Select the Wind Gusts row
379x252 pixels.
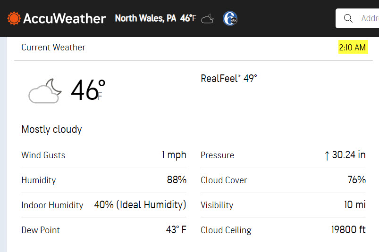click(x=104, y=155)
